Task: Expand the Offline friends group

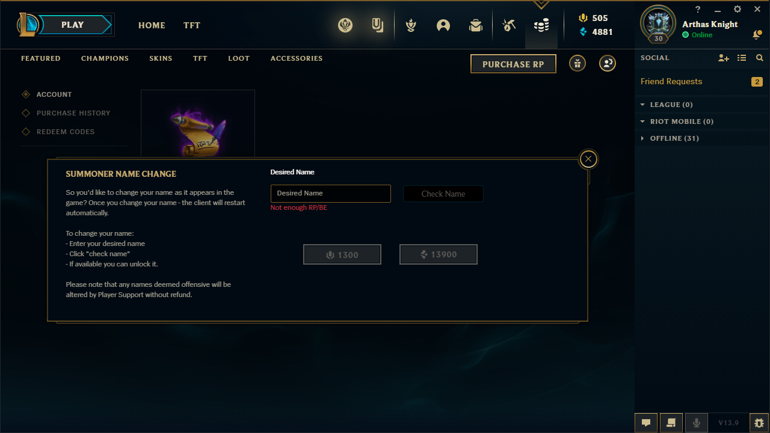Action: 670,138
